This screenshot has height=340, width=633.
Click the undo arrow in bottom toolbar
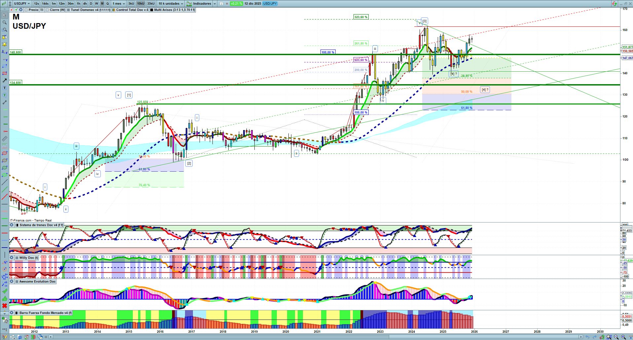point(587,337)
